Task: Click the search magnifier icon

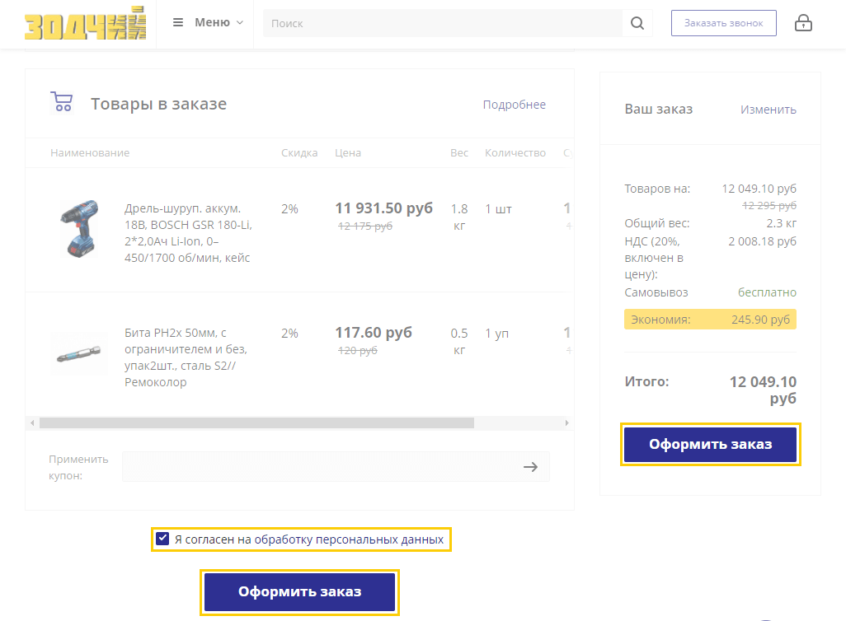Action: tap(637, 23)
